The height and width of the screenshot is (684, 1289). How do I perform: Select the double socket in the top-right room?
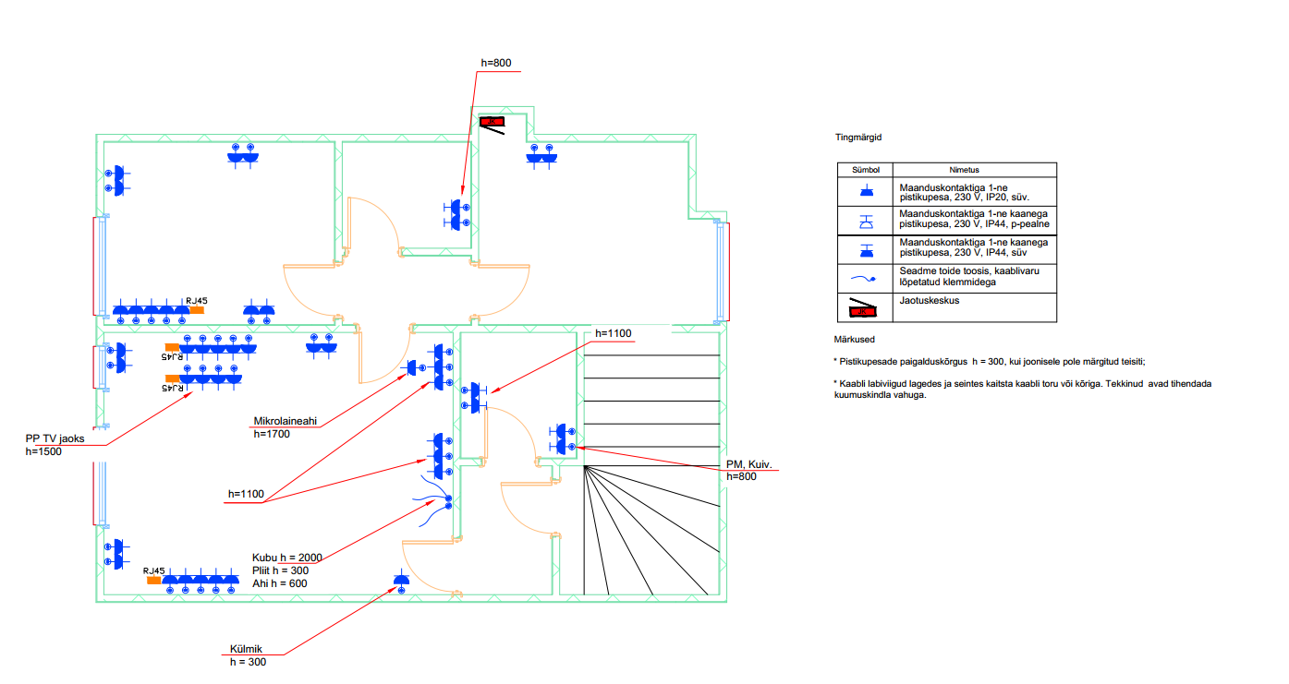pyautogui.click(x=541, y=155)
